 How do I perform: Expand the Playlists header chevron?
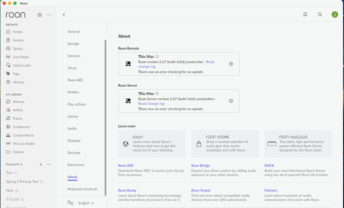pyautogui.click(x=21, y=164)
